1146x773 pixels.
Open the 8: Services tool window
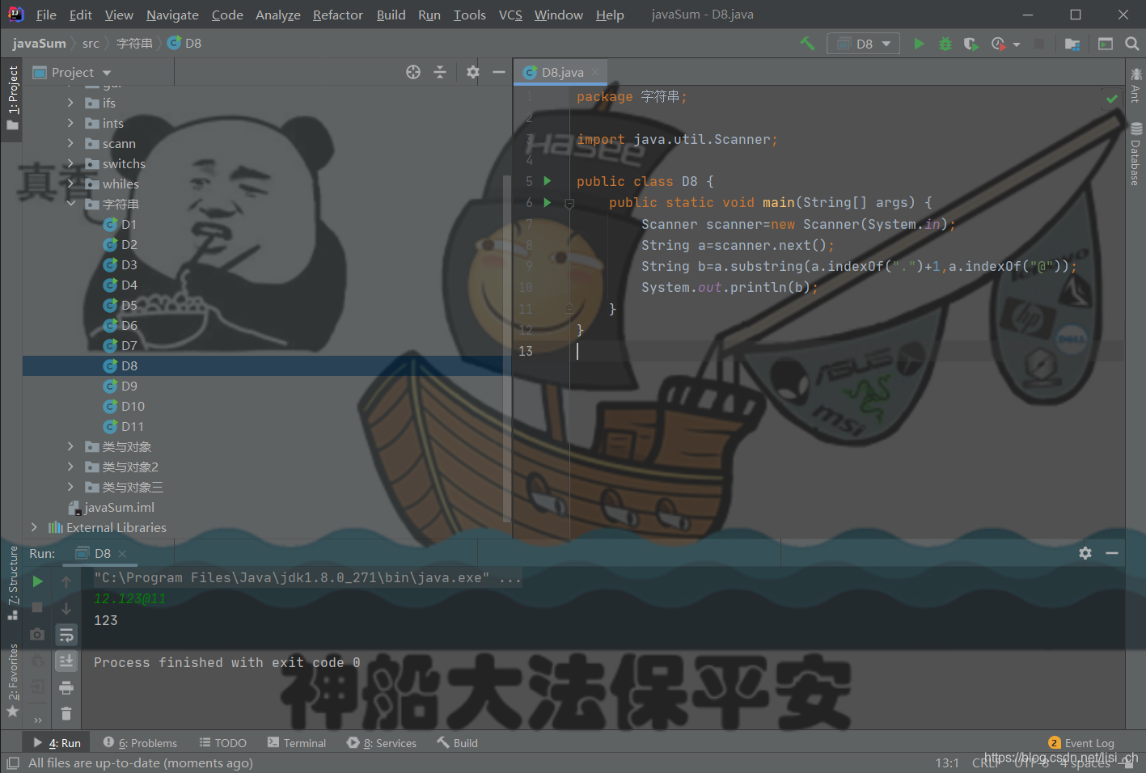[382, 742]
